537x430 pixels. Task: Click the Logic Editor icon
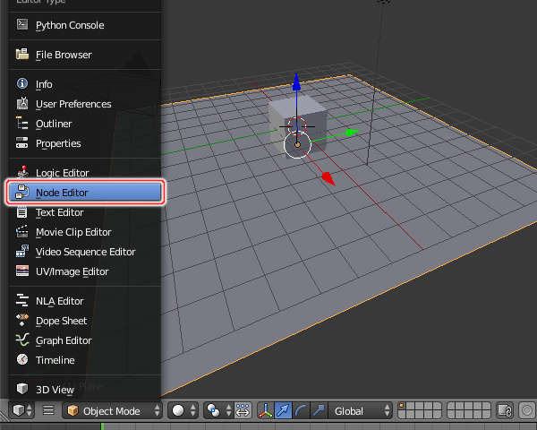(x=22, y=172)
